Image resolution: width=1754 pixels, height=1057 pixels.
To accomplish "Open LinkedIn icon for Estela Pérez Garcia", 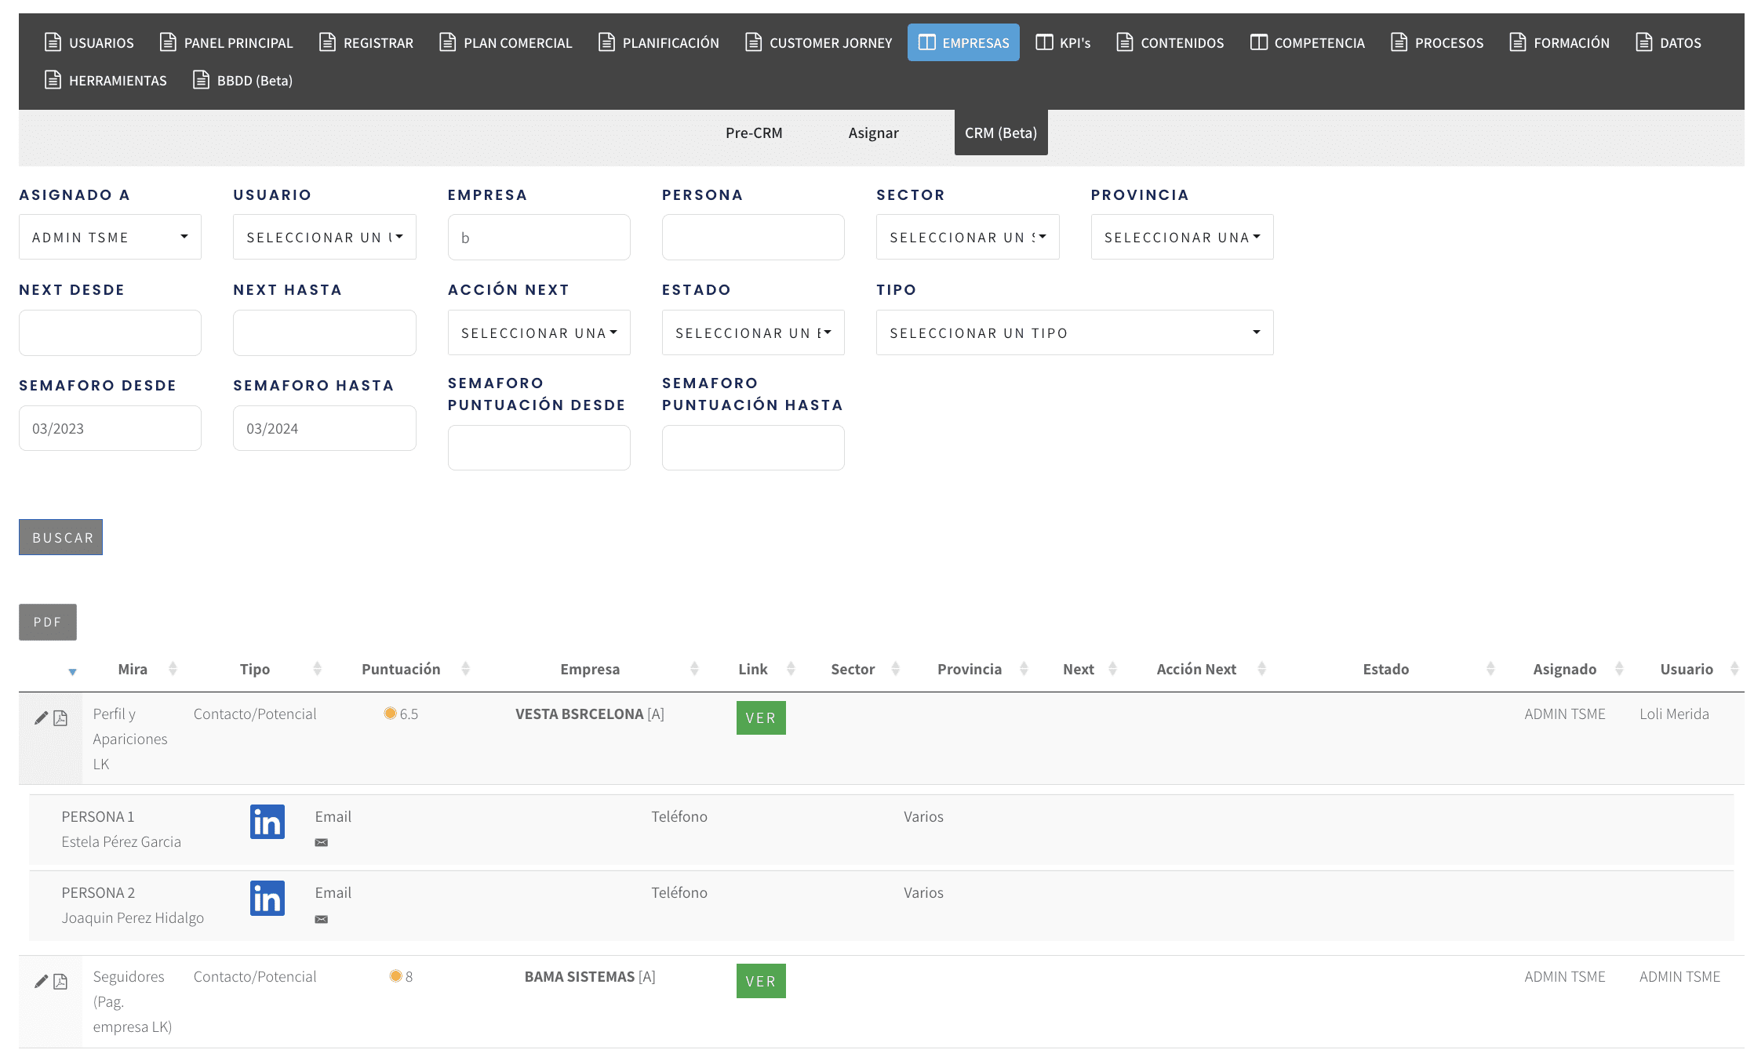I will click(267, 822).
